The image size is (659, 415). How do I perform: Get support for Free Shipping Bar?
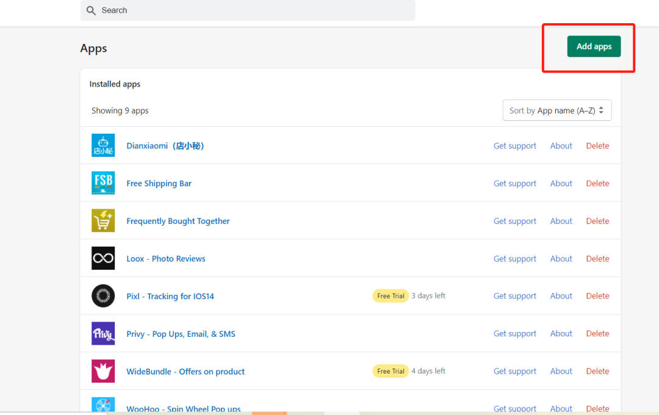[x=515, y=183]
